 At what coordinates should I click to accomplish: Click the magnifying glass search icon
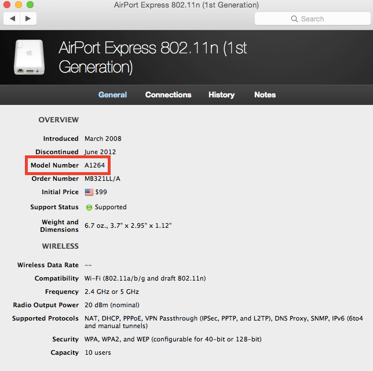(294, 19)
